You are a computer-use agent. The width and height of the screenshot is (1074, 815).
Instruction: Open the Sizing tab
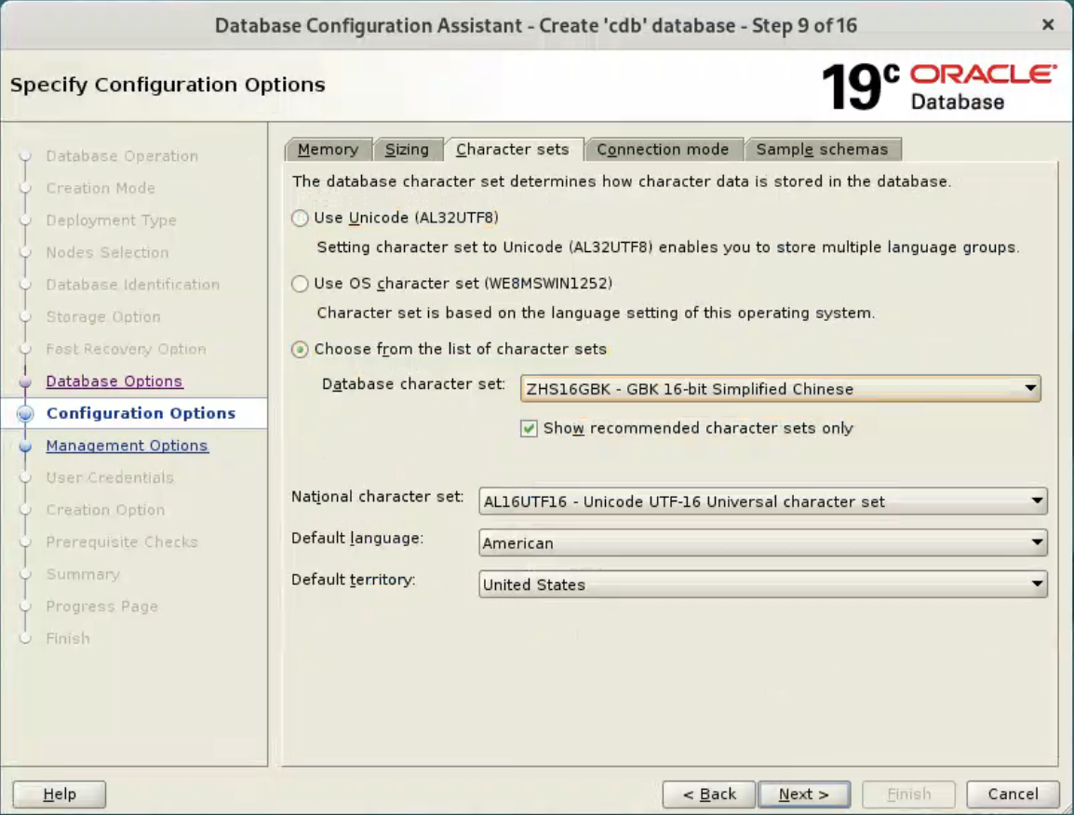coord(407,149)
